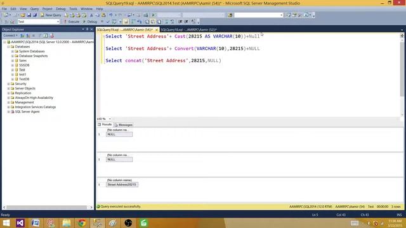406x228 pixels.
Task: Open the Connect menu in Object Explorer
Action: coord(10,35)
